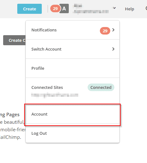
Task: Click the 29 badge in Notifications row
Action: pos(105,31)
